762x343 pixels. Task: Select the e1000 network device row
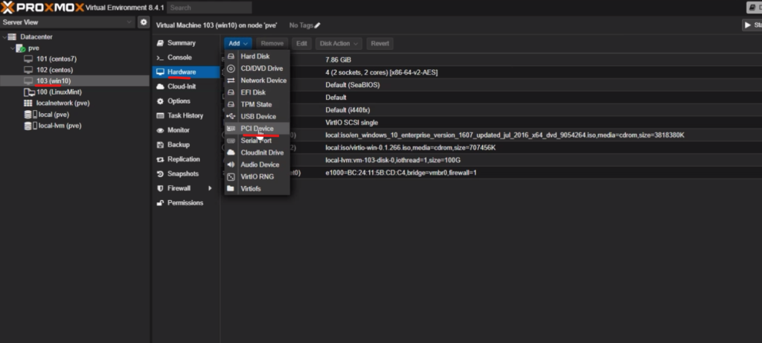point(491,173)
